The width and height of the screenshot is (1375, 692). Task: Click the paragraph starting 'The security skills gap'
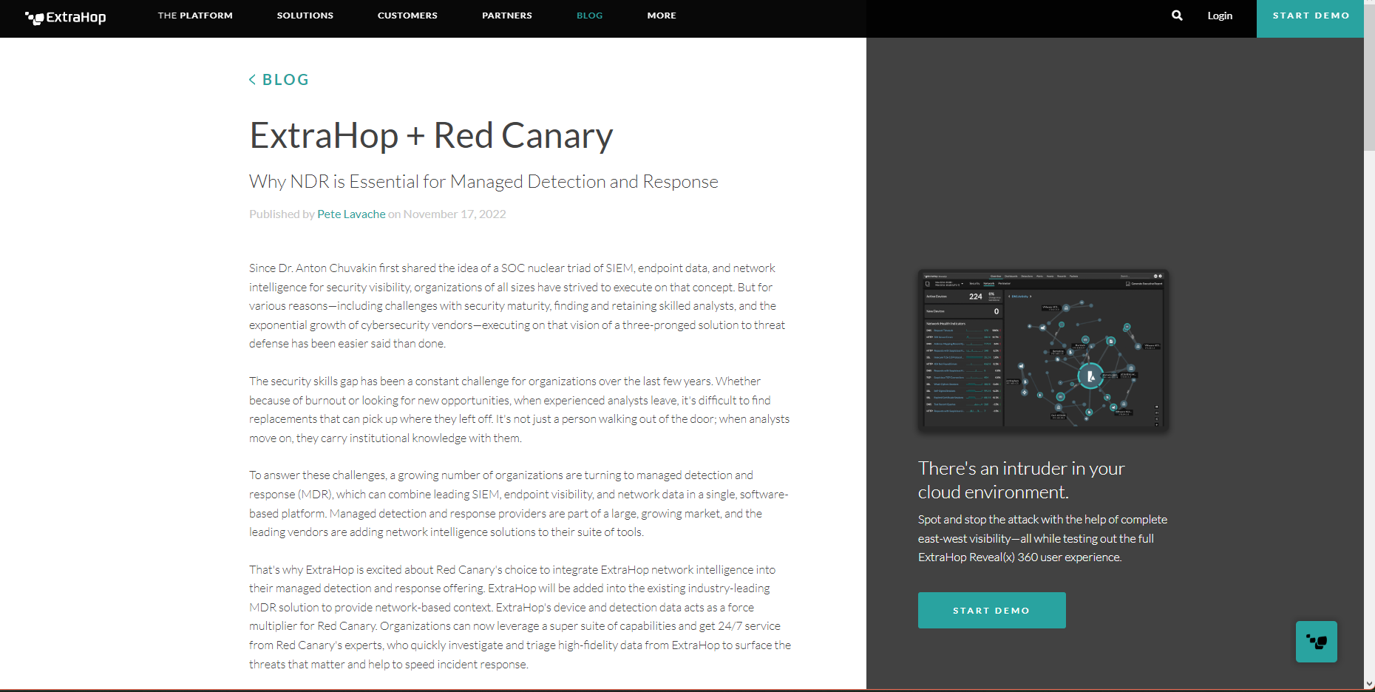coord(519,410)
